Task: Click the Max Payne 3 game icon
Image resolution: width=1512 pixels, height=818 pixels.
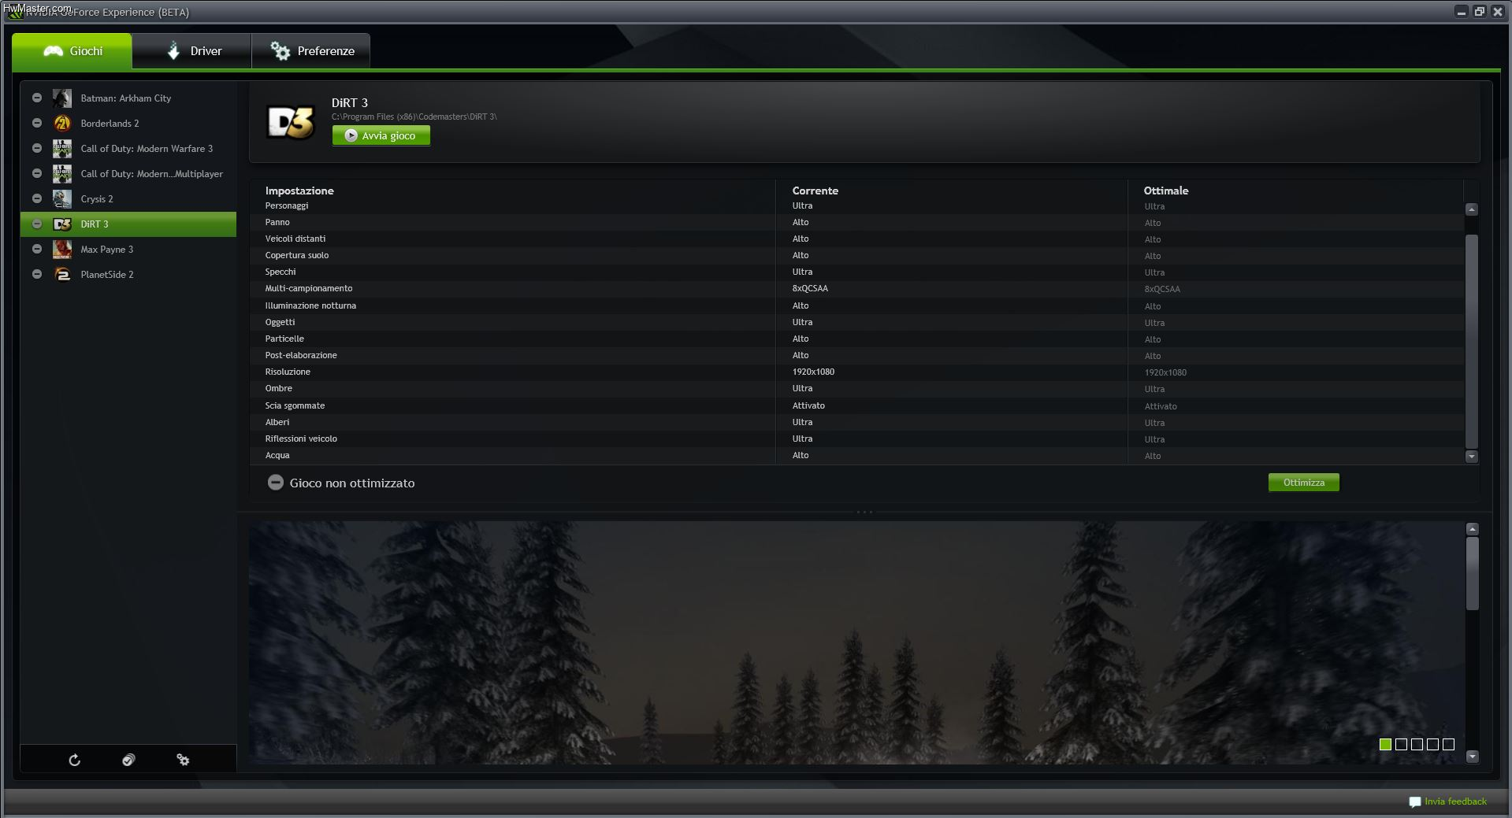Action: point(62,250)
